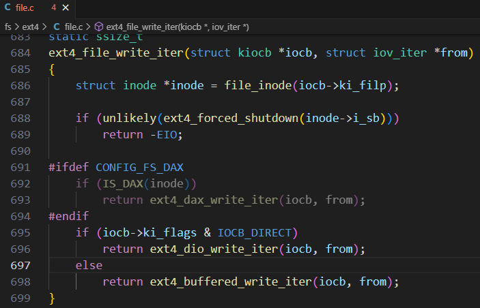Click inode->i_sb on line 688
Viewport: 480px width, 308px height.
343,119
